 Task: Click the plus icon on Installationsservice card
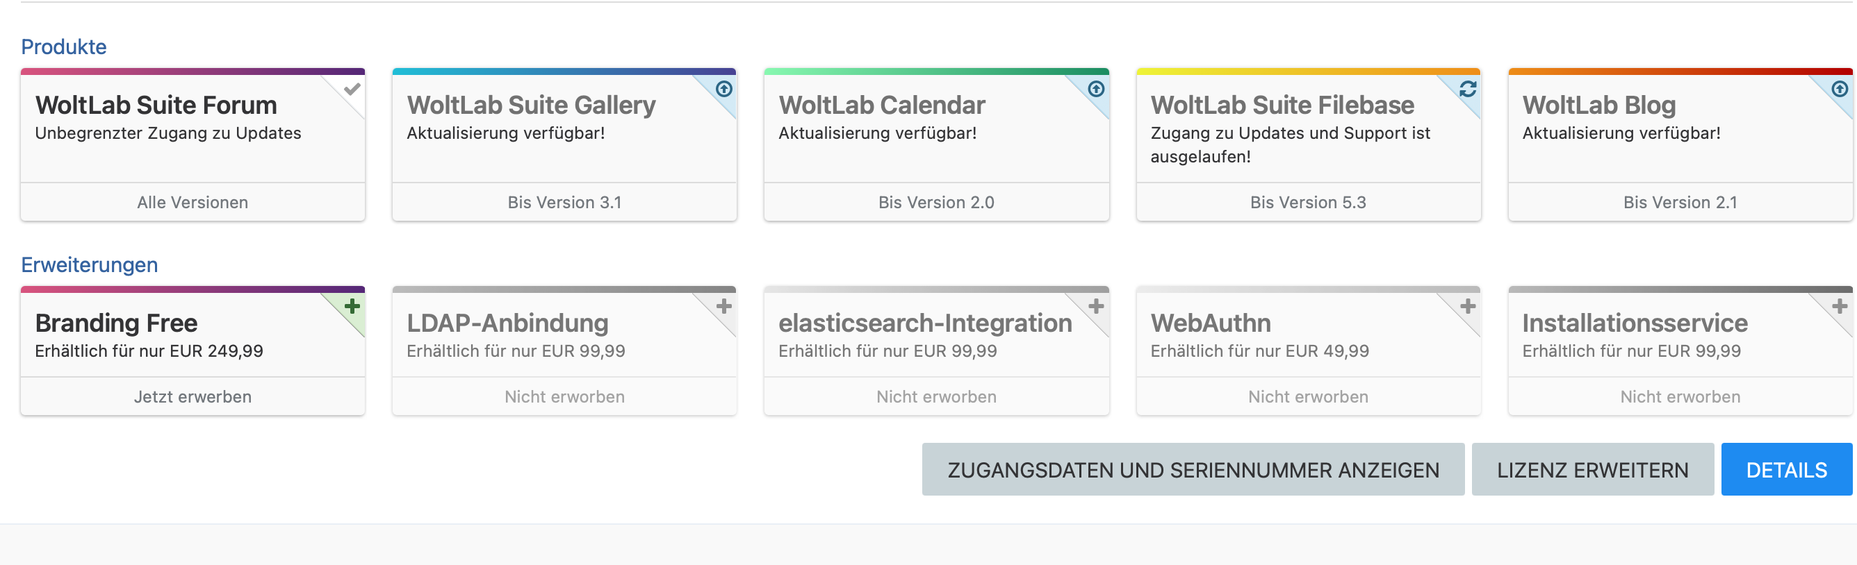point(1839,307)
